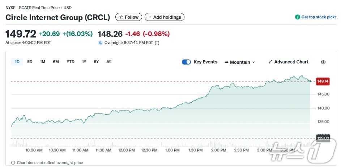This screenshot has height=168, width=341.
Task: Show the 5Y chart range
Action: (x=97, y=62)
